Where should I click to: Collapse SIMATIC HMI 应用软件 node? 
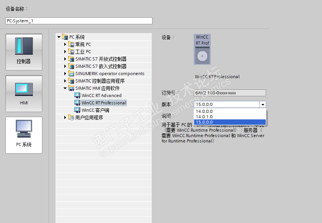pos(65,88)
